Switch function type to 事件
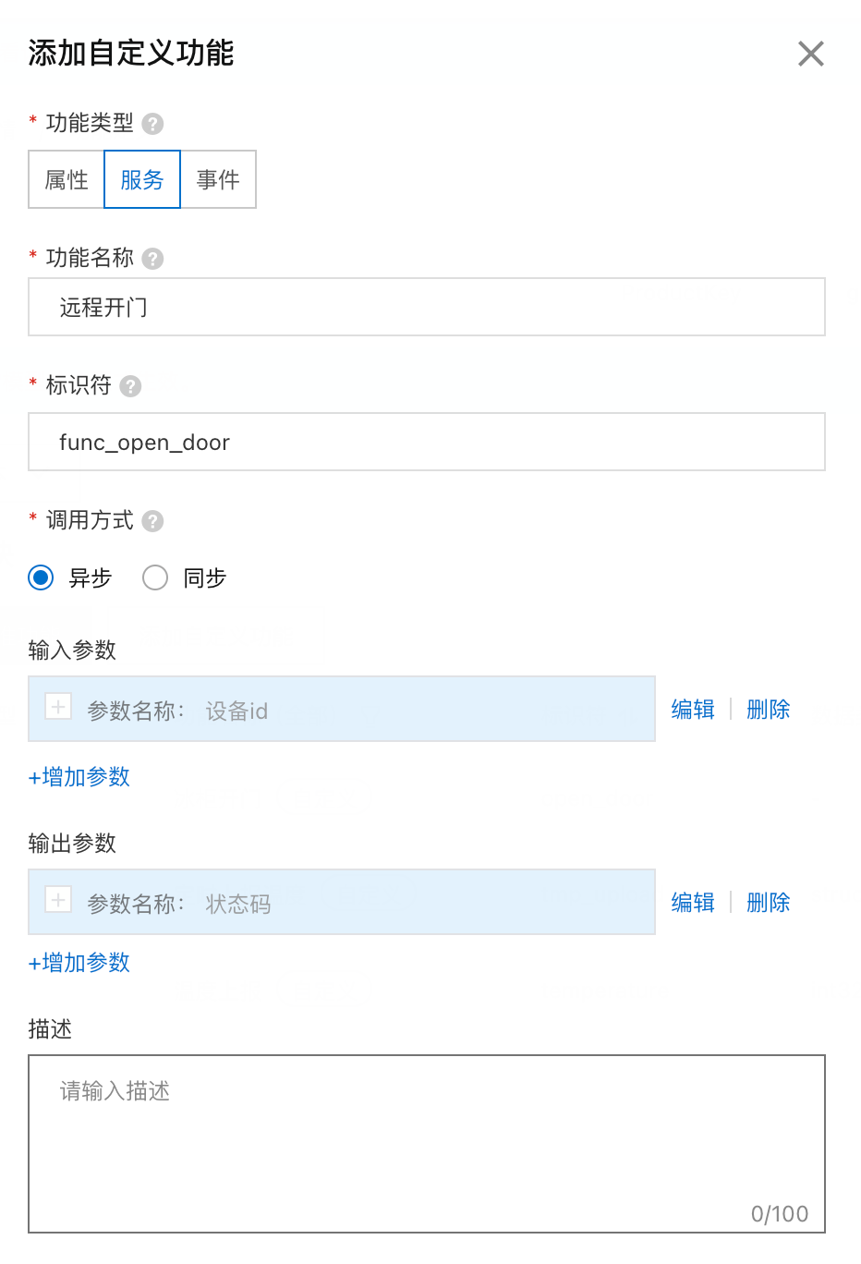Image resolution: width=861 pixels, height=1264 pixels. coord(218,179)
